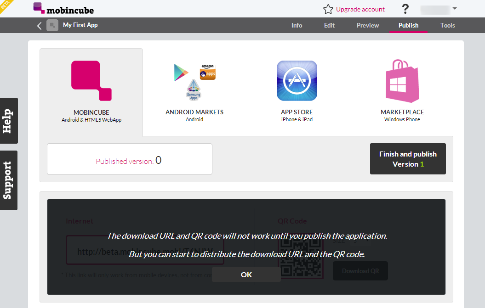The height and width of the screenshot is (308, 485).
Task: Open the question mark help icon
Action: pos(405,9)
